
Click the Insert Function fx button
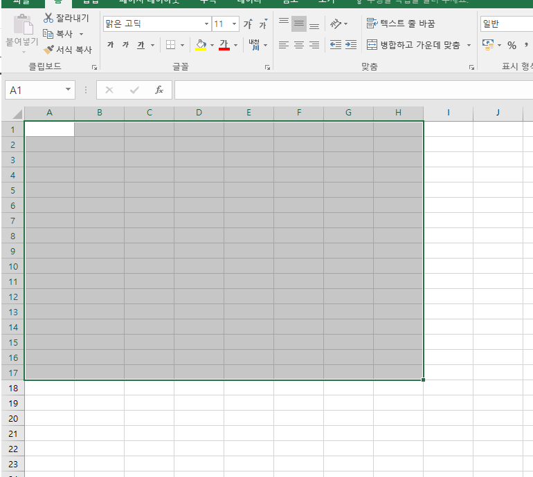159,90
